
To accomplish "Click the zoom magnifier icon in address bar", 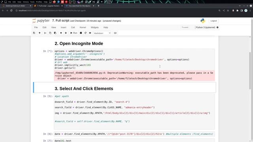I will coord(219,11).
